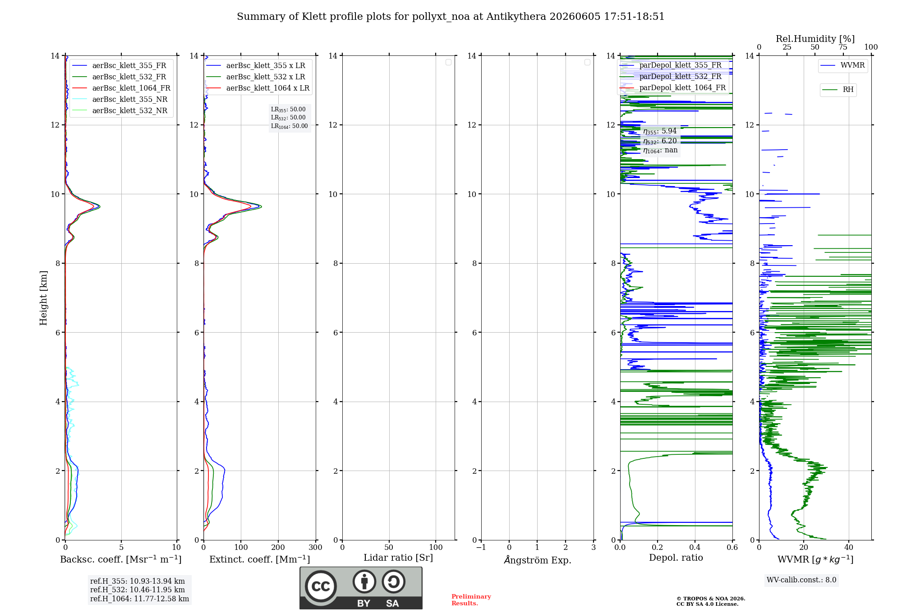Click the aerBsc_klett_355 x LR legend entry

click(256, 66)
